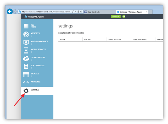Select the Web Sites globe icon
Screen dimensions: 168x124
coord(26,34)
